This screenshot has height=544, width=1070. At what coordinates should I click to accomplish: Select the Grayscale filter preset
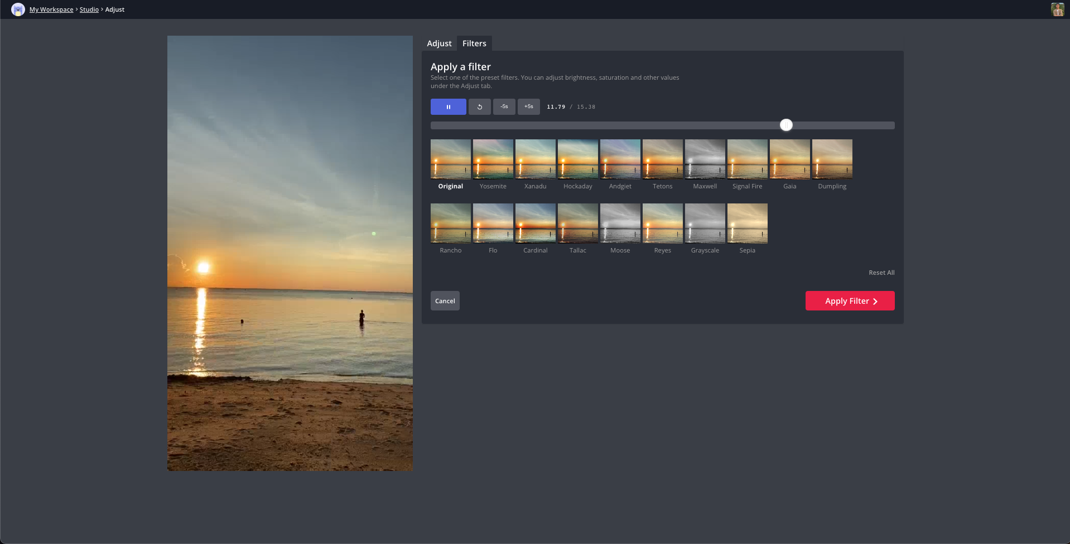pos(705,224)
